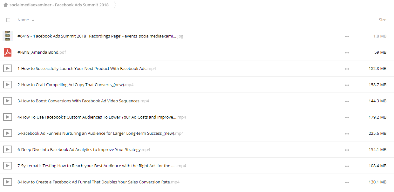Open '3-How to Boost Conversions With Facebook Ad Video Sequences'
Screen dimensions: 394x192
tap(83, 101)
